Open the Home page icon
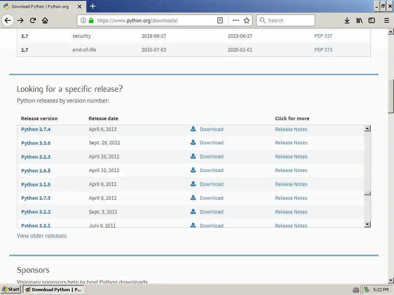The width and height of the screenshot is (394, 295). coord(45,20)
